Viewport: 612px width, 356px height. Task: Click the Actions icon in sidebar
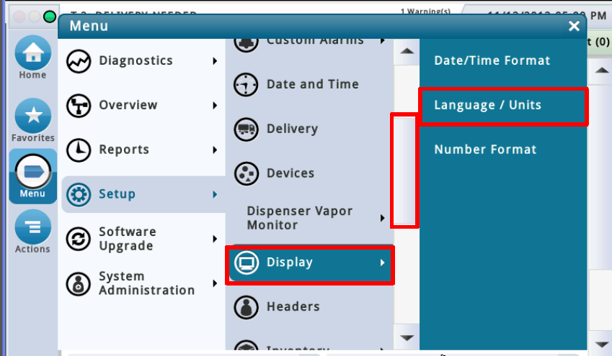tap(32, 227)
